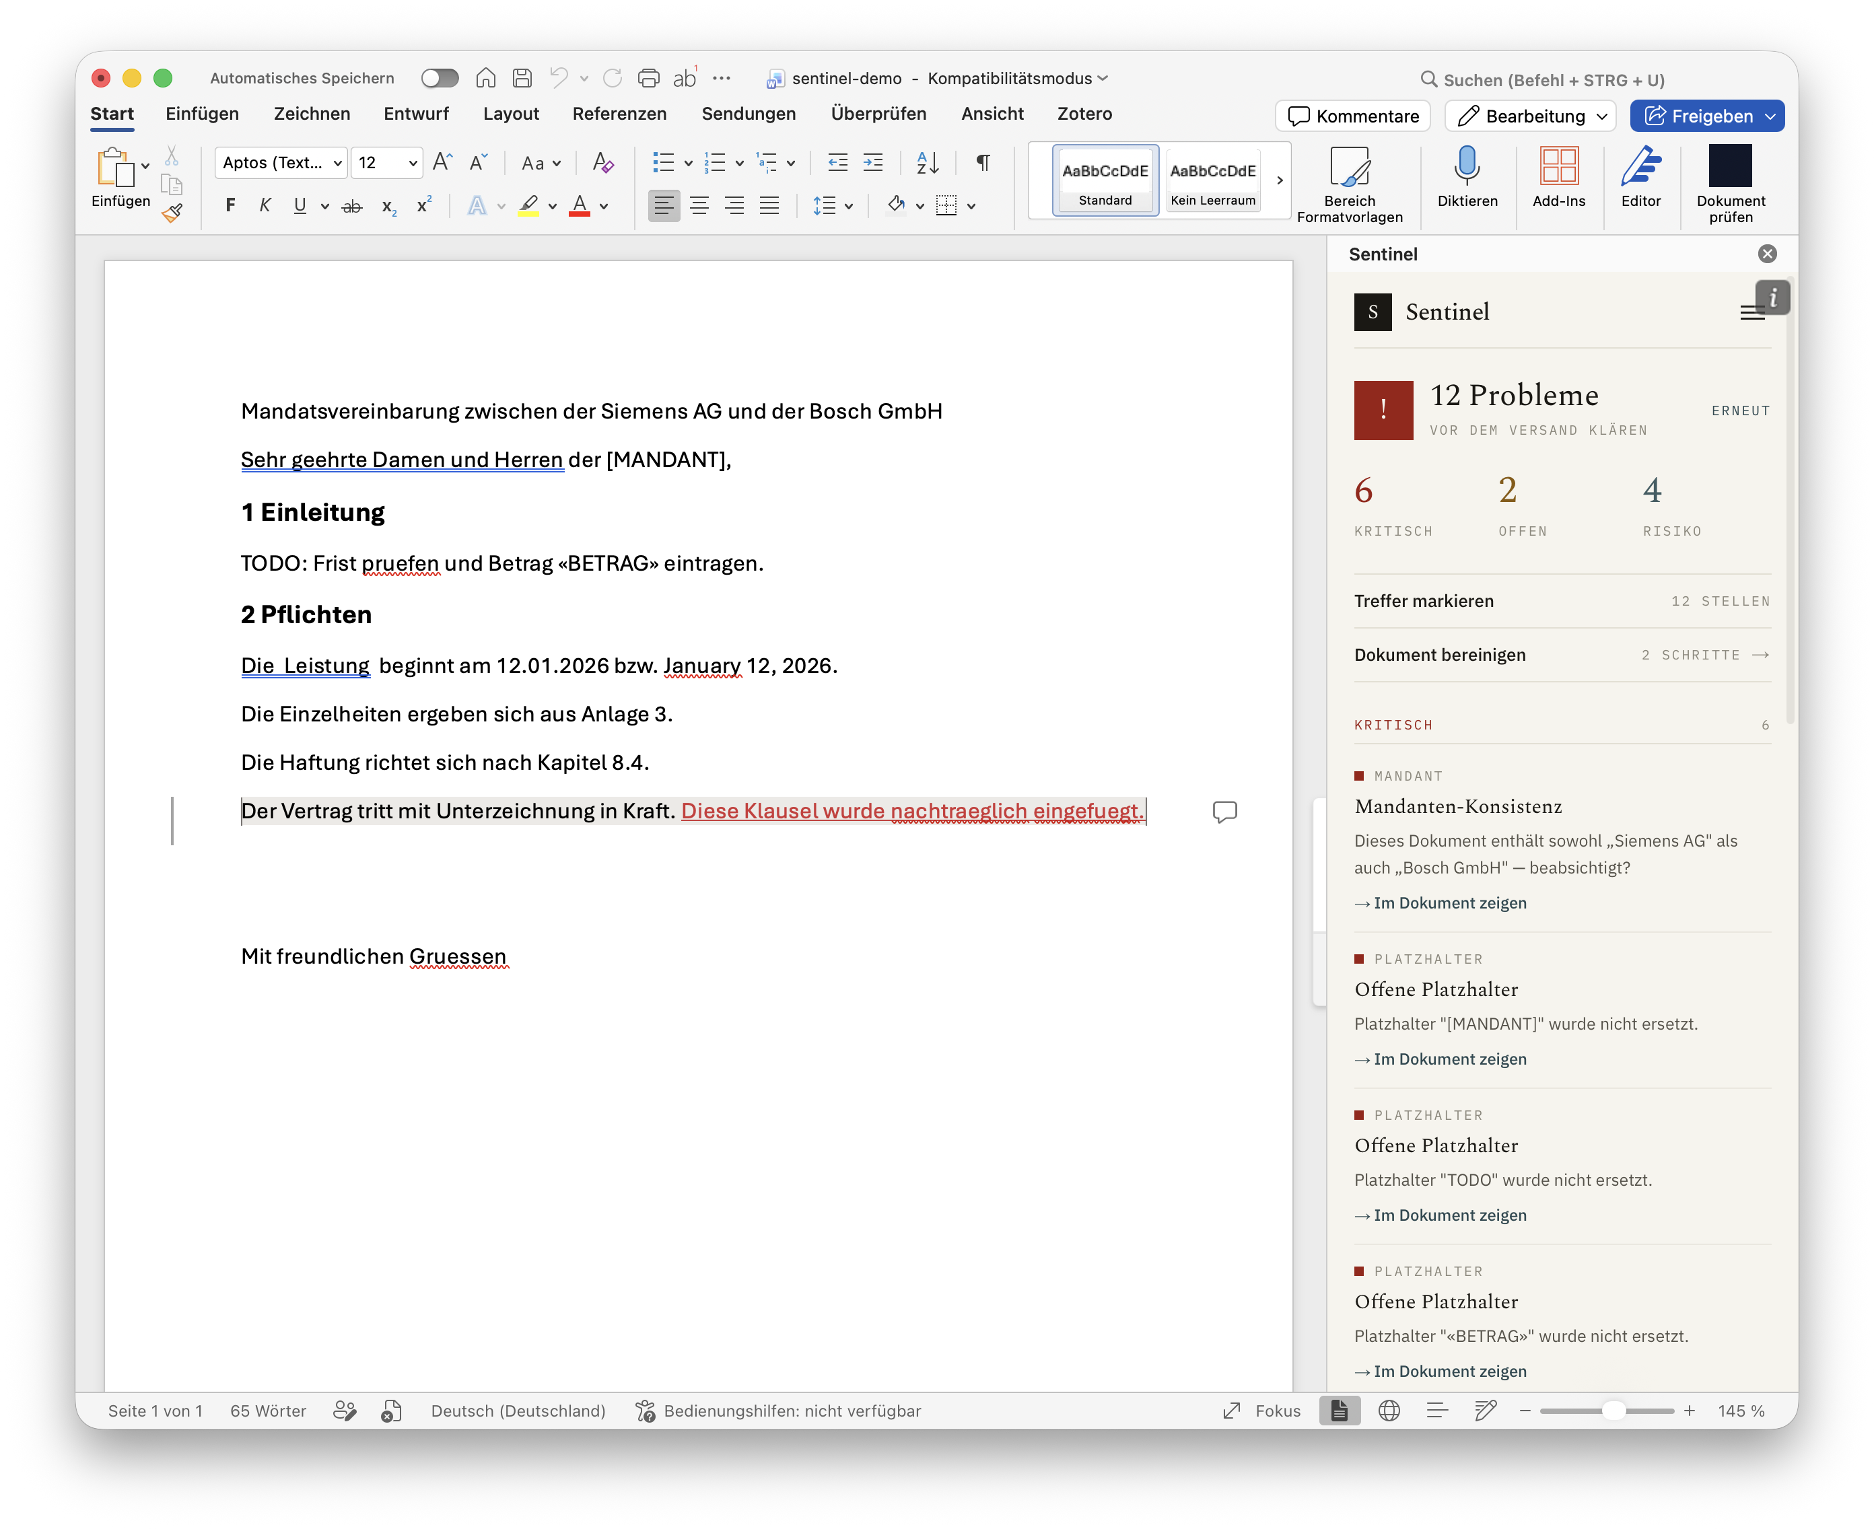Open the Bereich Formatvorlagen styles pane
This screenshot has height=1529, width=1874.
(1349, 185)
